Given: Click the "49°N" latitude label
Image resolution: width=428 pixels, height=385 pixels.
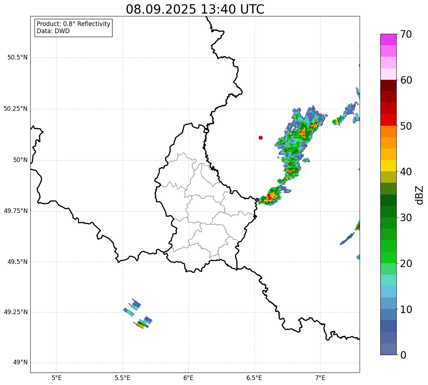Looking at the screenshot, I should tap(20, 363).
